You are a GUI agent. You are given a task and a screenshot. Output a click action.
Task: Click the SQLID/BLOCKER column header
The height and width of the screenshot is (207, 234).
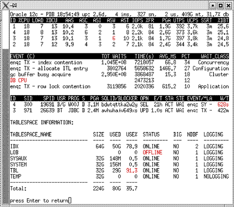[120, 98]
